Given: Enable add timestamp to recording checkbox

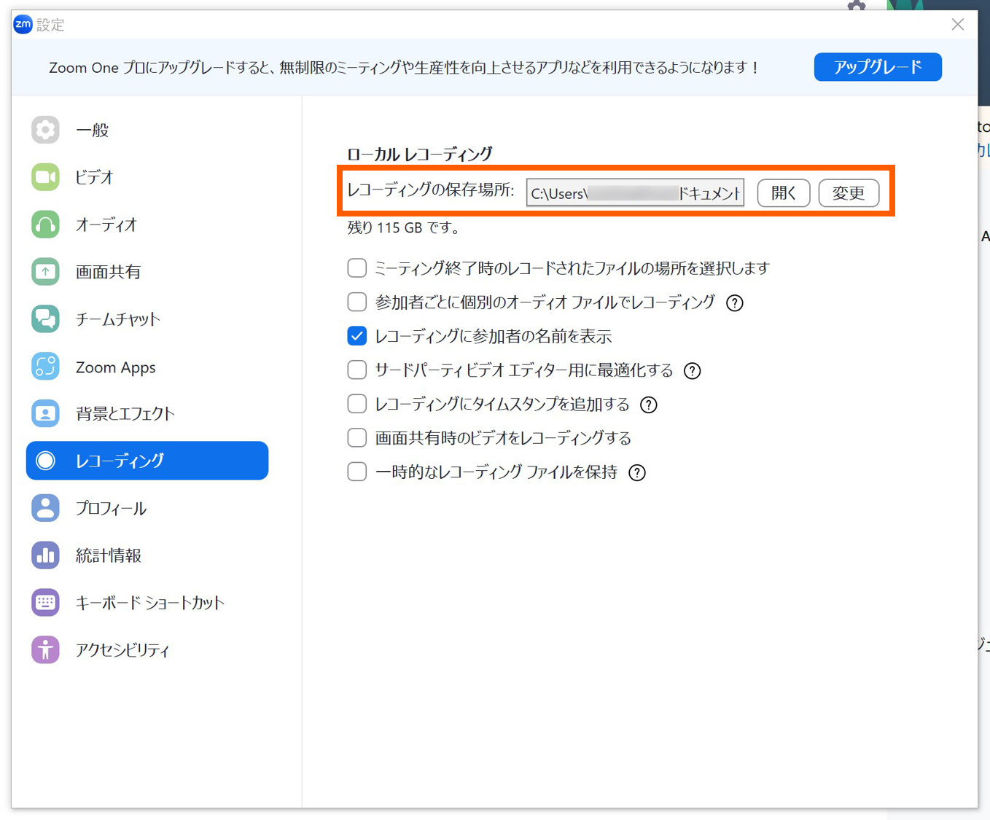Looking at the screenshot, I should 356,404.
